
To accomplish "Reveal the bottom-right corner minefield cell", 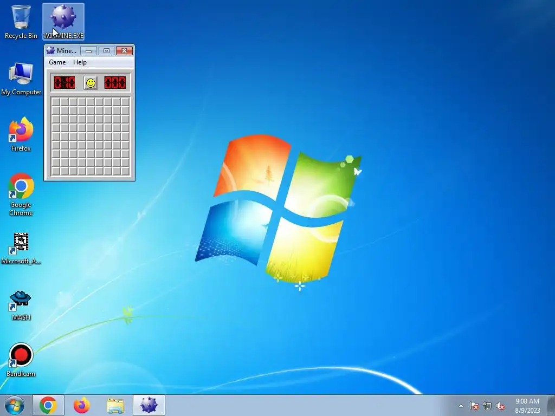I will (125, 171).
